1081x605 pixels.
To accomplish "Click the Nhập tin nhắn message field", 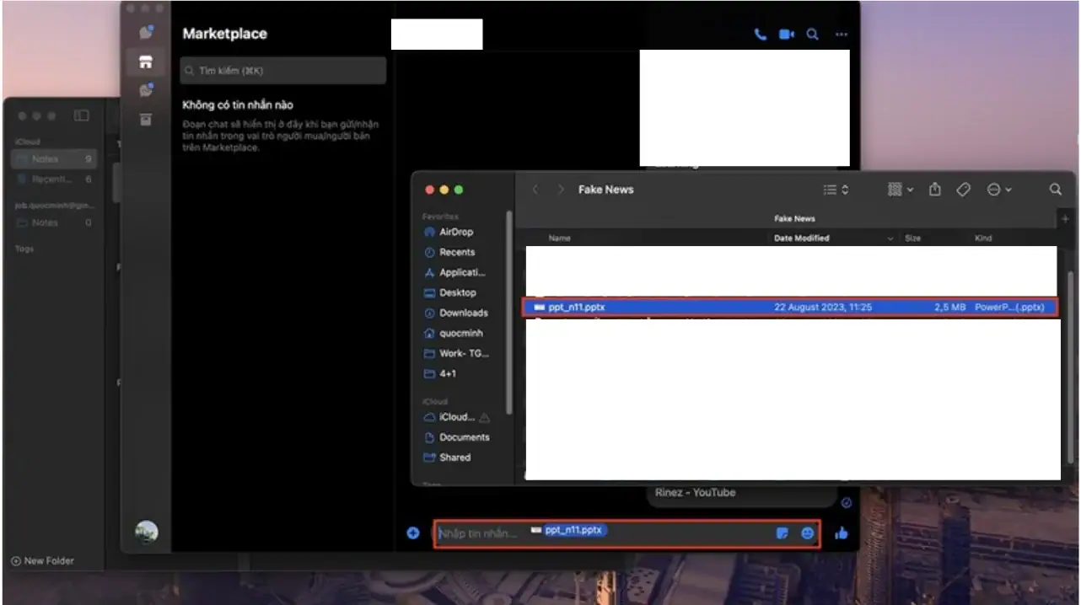I will click(477, 533).
